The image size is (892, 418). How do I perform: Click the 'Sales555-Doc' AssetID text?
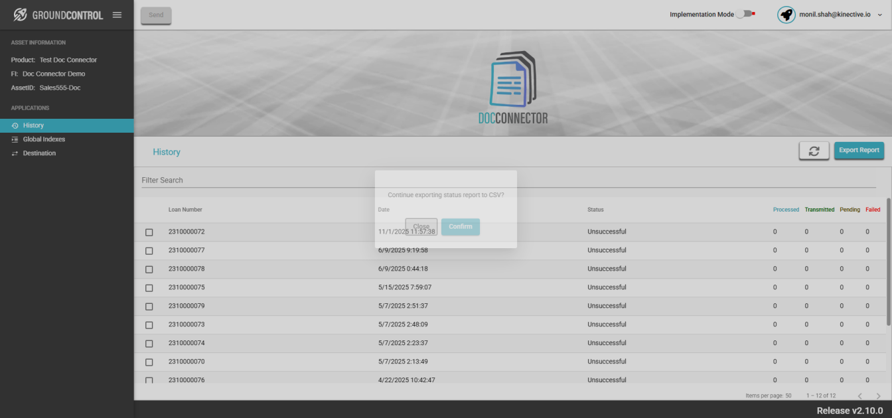coord(60,88)
